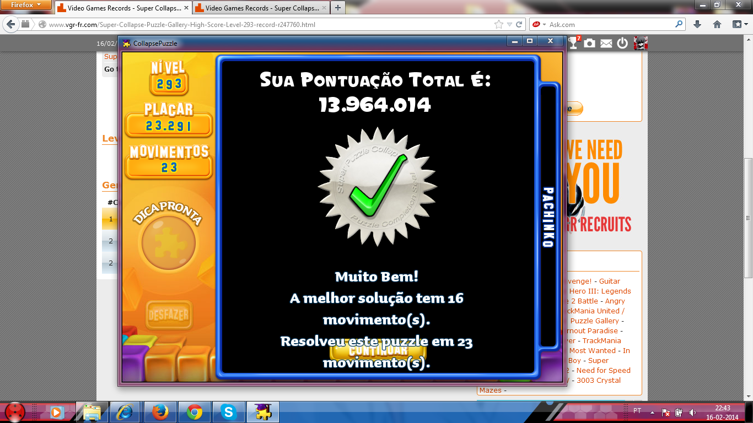Click the power logout icon
The height and width of the screenshot is (423, 753).
(622, 43)
